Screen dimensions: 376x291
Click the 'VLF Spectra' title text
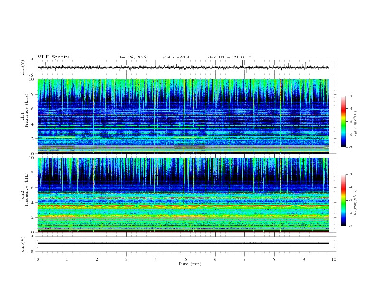54,57
